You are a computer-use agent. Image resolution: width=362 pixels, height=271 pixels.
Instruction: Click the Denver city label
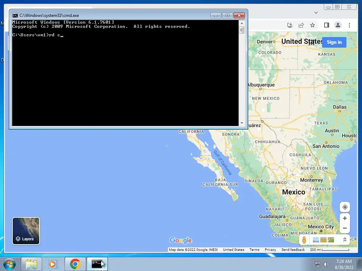click(264, 42)
